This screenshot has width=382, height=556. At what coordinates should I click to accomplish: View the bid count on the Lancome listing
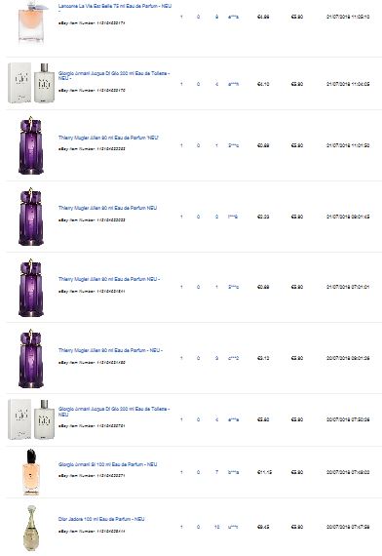click(x=217, y=17)
